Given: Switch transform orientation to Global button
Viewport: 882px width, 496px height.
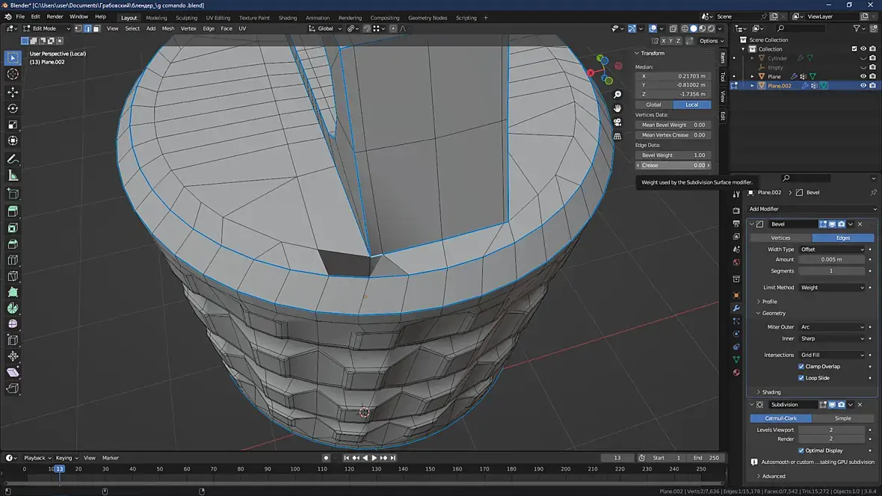Looking at the screenshot, I should (653, 105).
